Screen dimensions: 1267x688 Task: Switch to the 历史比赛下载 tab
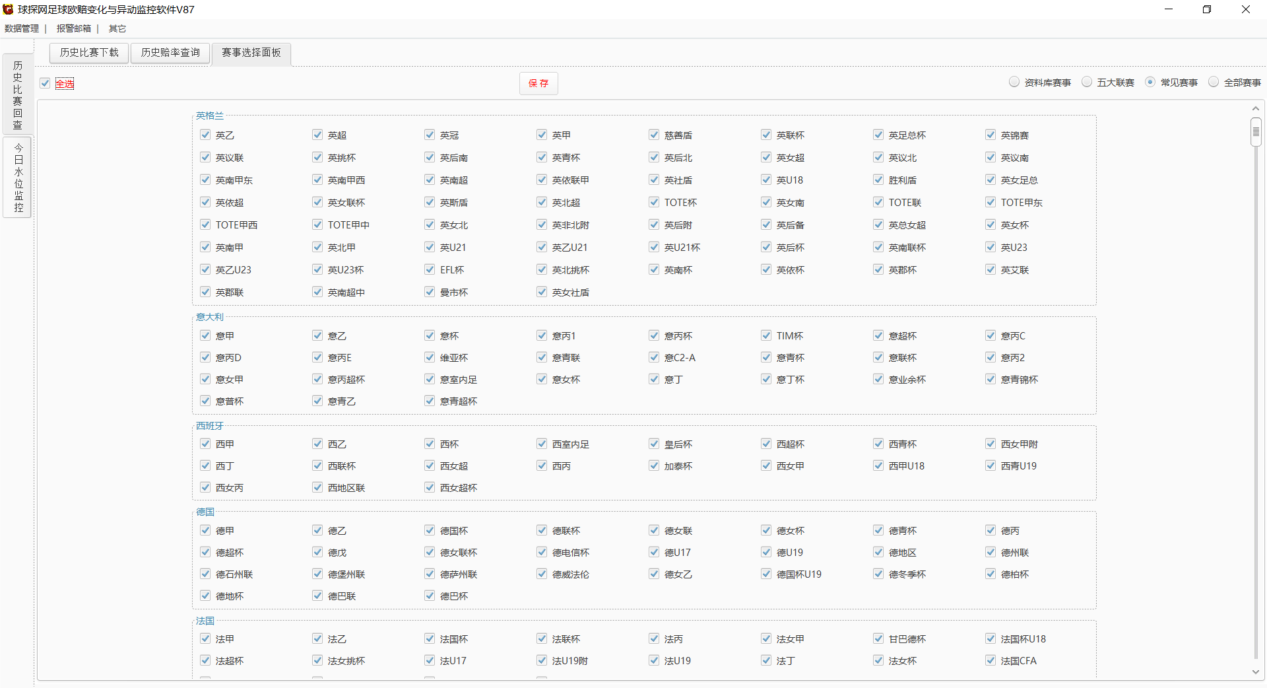(x=89, y=53)
